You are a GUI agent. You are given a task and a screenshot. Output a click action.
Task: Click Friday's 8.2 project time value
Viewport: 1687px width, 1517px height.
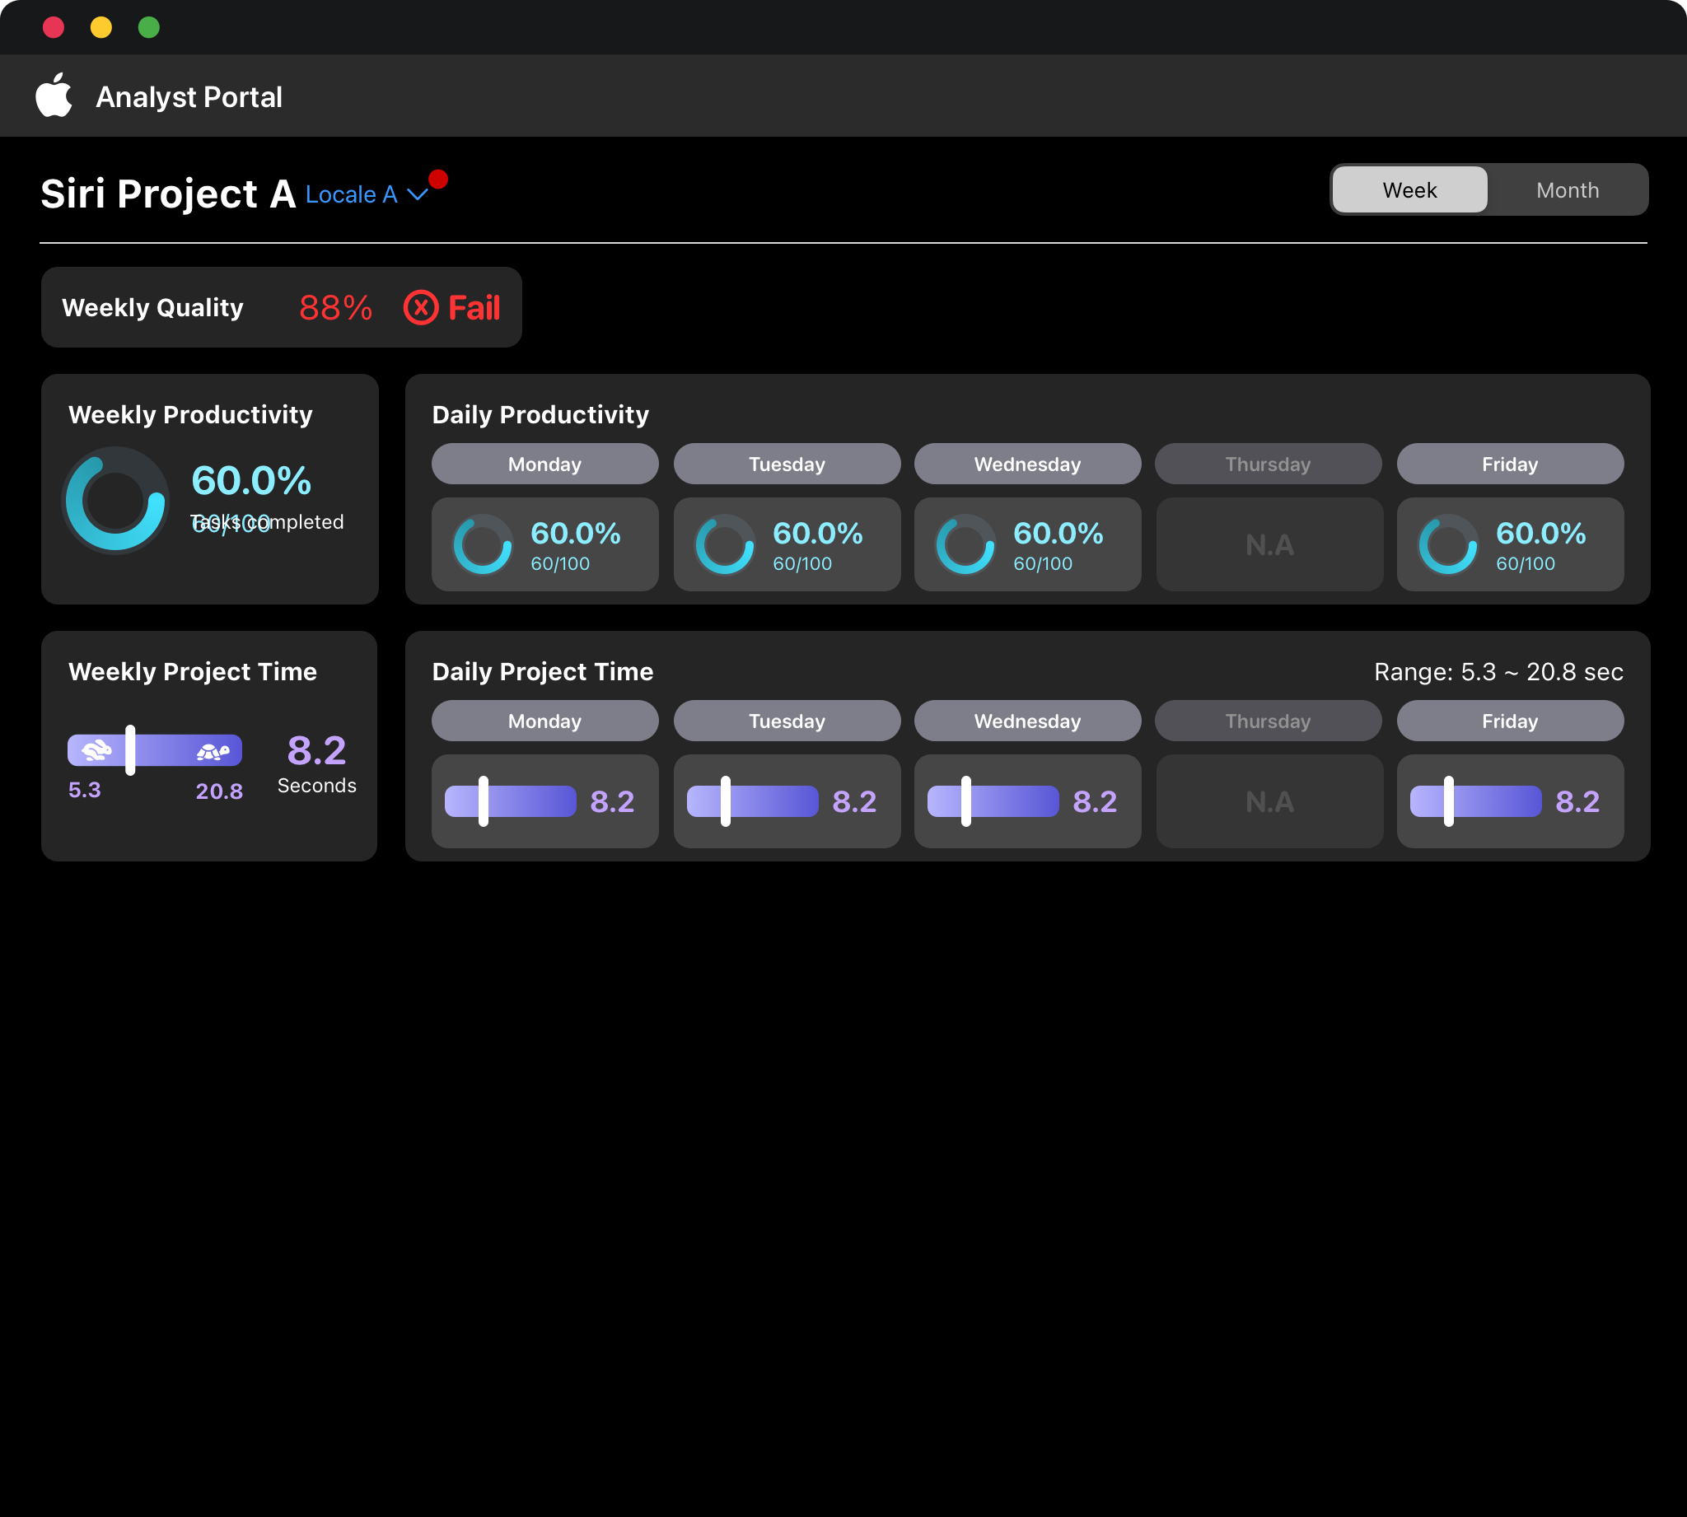coord(1577,802)
